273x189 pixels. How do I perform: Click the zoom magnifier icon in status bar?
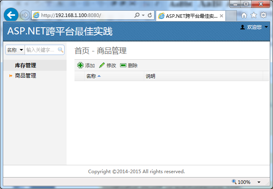click(x=234, y=182)
